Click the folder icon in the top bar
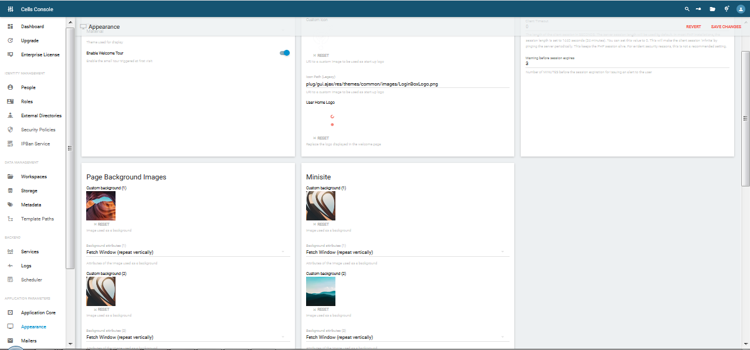This screenshot has width=750, height=350. pos(712,9)
